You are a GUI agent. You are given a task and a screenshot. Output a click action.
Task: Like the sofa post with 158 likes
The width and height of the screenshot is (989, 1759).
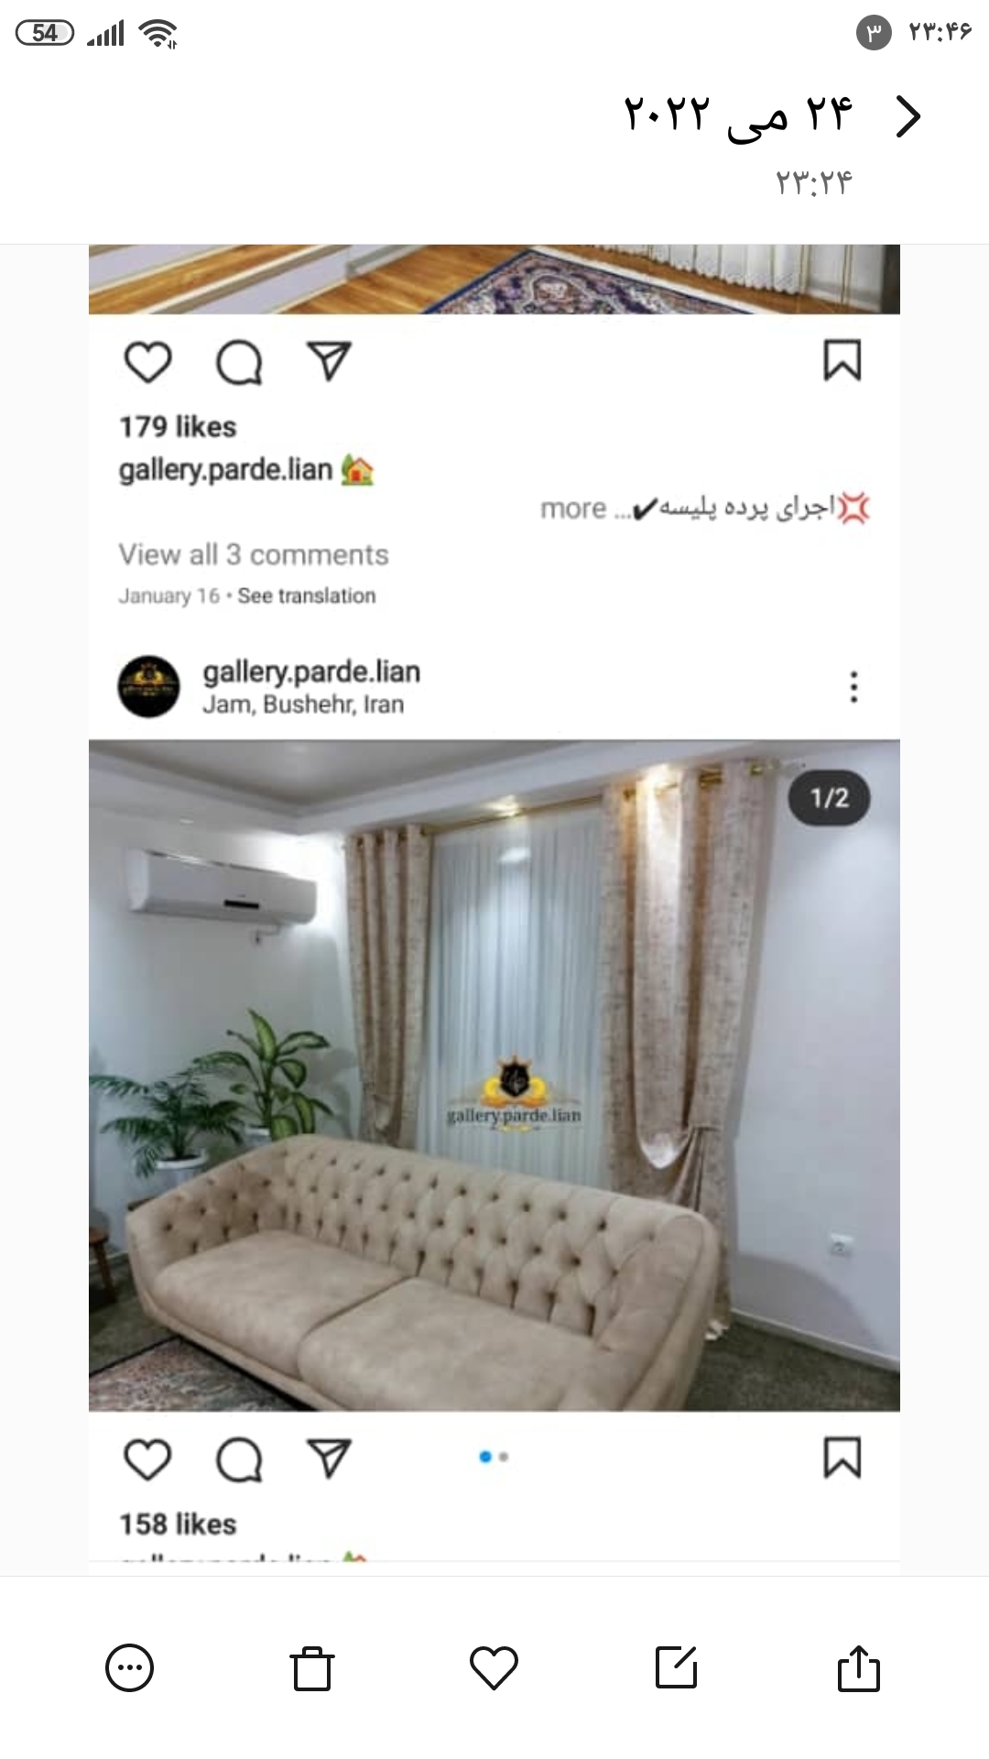coord(147,1459)
